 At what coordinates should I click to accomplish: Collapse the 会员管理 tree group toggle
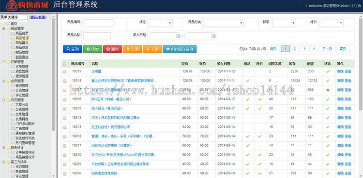click(x=3, y=81)
